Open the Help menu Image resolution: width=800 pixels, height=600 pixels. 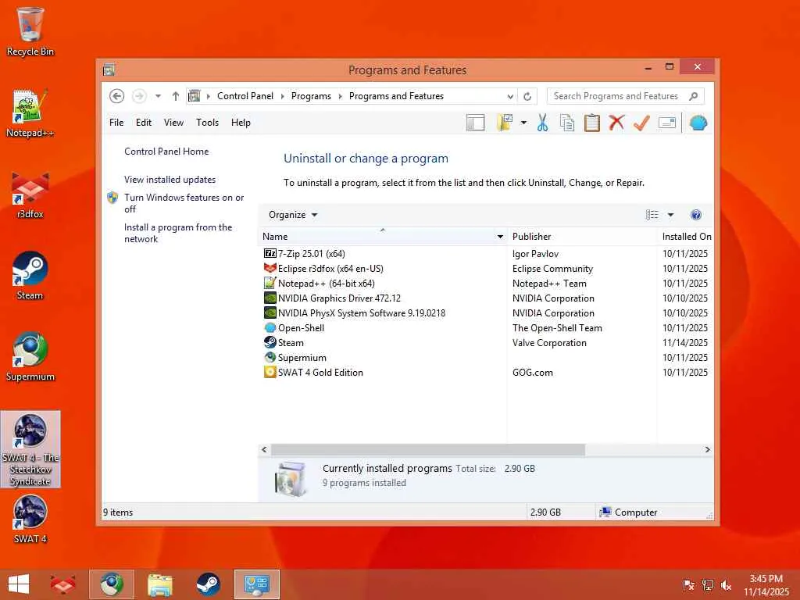pyautogui.click(x=241, y=123)
